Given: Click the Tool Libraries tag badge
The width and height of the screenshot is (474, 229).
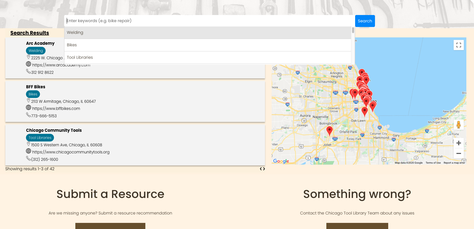Looking at the screenshot, I should point(40,138).
